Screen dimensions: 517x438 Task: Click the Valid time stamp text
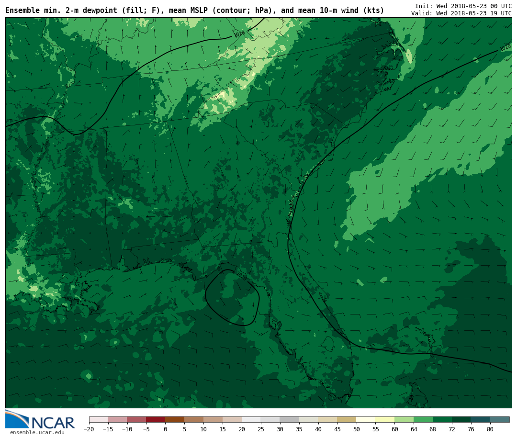pyautogui.click(x=461, y=13)
